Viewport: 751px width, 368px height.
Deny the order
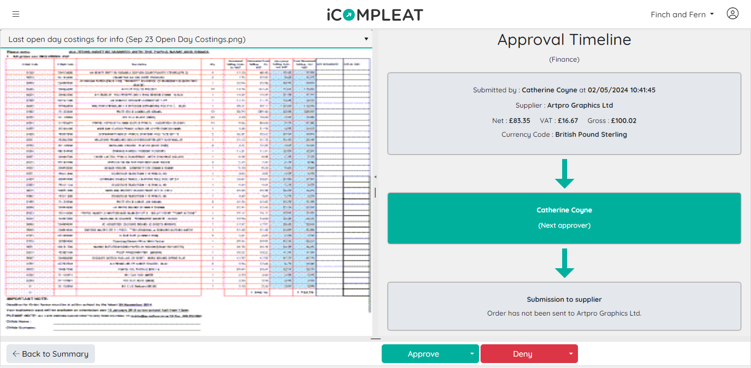tap(523, 354)
